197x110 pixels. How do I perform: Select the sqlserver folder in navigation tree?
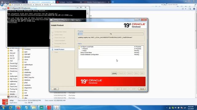(13, 84)
